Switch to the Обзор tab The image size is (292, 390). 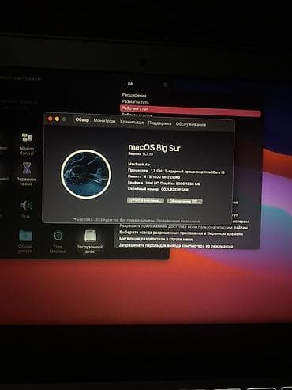click(x=82, y=120)
